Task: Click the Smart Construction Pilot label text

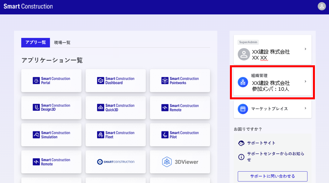Action: [x=184, y=135]
